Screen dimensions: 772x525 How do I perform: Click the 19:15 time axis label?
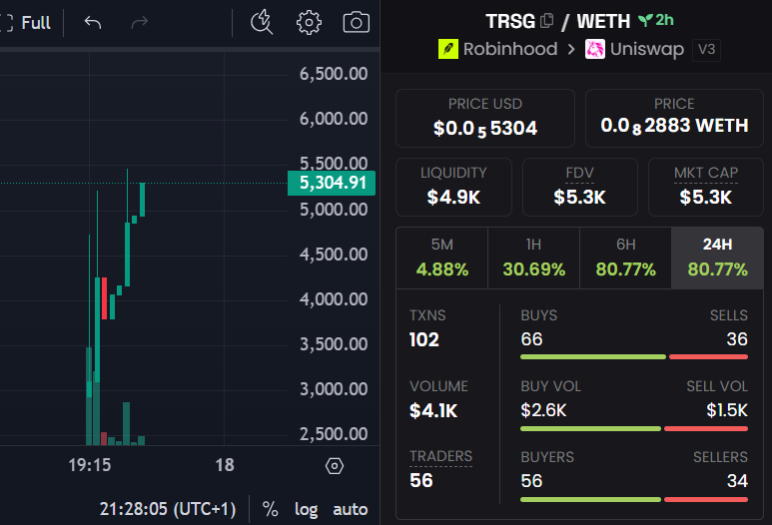pyautogui.click(x=90, y=465)
